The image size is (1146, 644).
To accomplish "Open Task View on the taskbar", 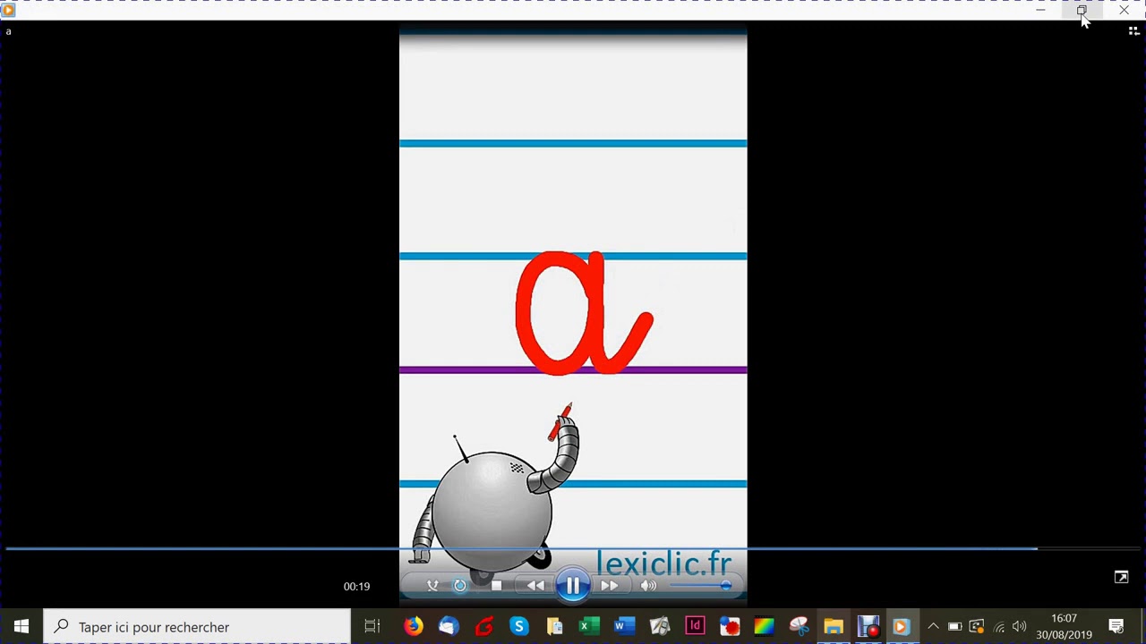I will (372, 627).
